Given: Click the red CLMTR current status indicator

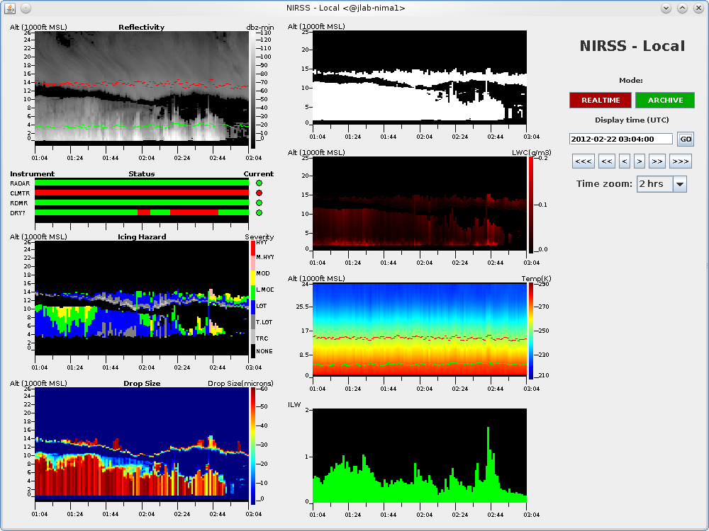Looking at the screenshot, I should (x=259, y=193).
